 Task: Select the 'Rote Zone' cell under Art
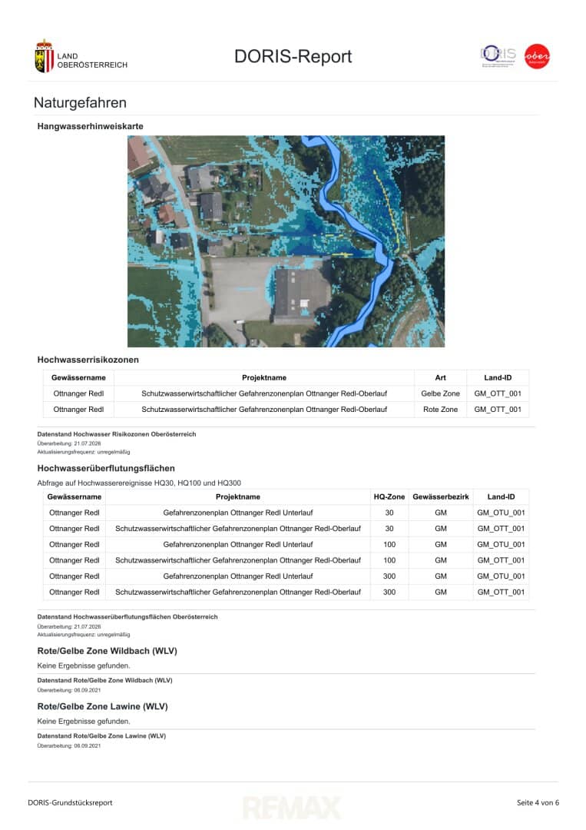click(x=441, y=409)
